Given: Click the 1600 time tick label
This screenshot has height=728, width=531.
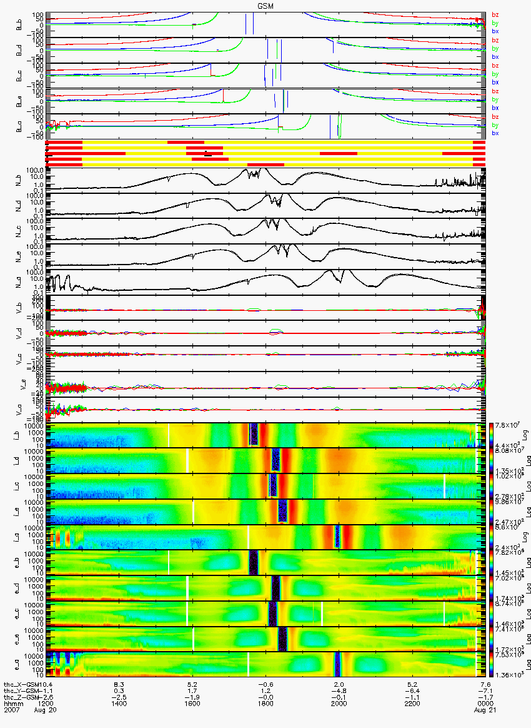Looking at the screenshot, I should tap(192, 704).
